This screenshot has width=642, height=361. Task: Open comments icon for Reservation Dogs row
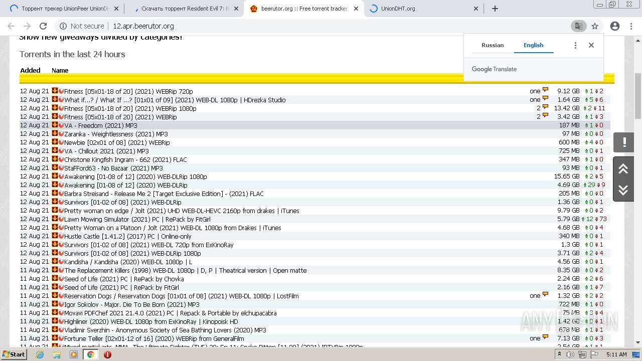[x=545, y=295]
